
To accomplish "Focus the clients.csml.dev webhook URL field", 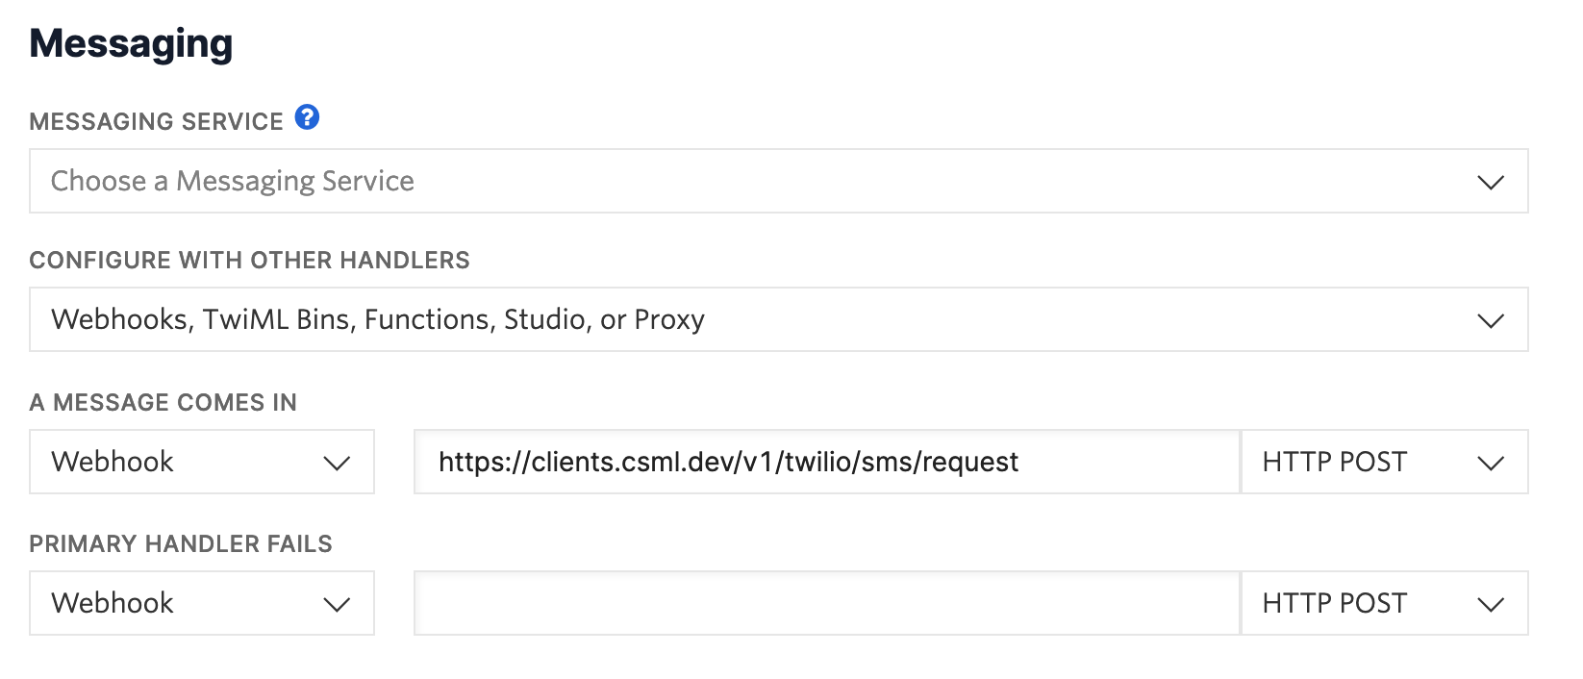I will coord(827,462).
